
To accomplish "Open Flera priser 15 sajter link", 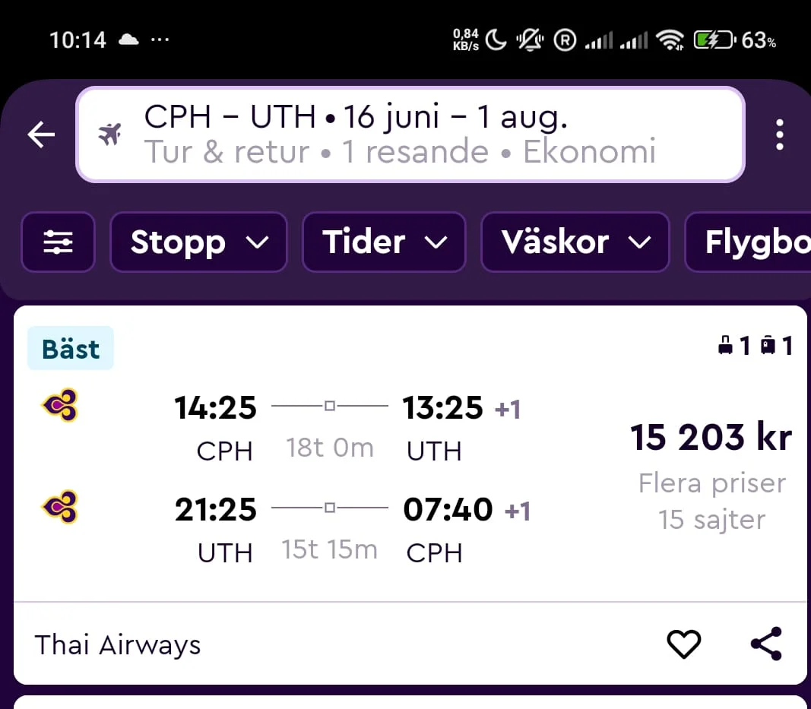I will pyautogui.click(x=712, y=502).
